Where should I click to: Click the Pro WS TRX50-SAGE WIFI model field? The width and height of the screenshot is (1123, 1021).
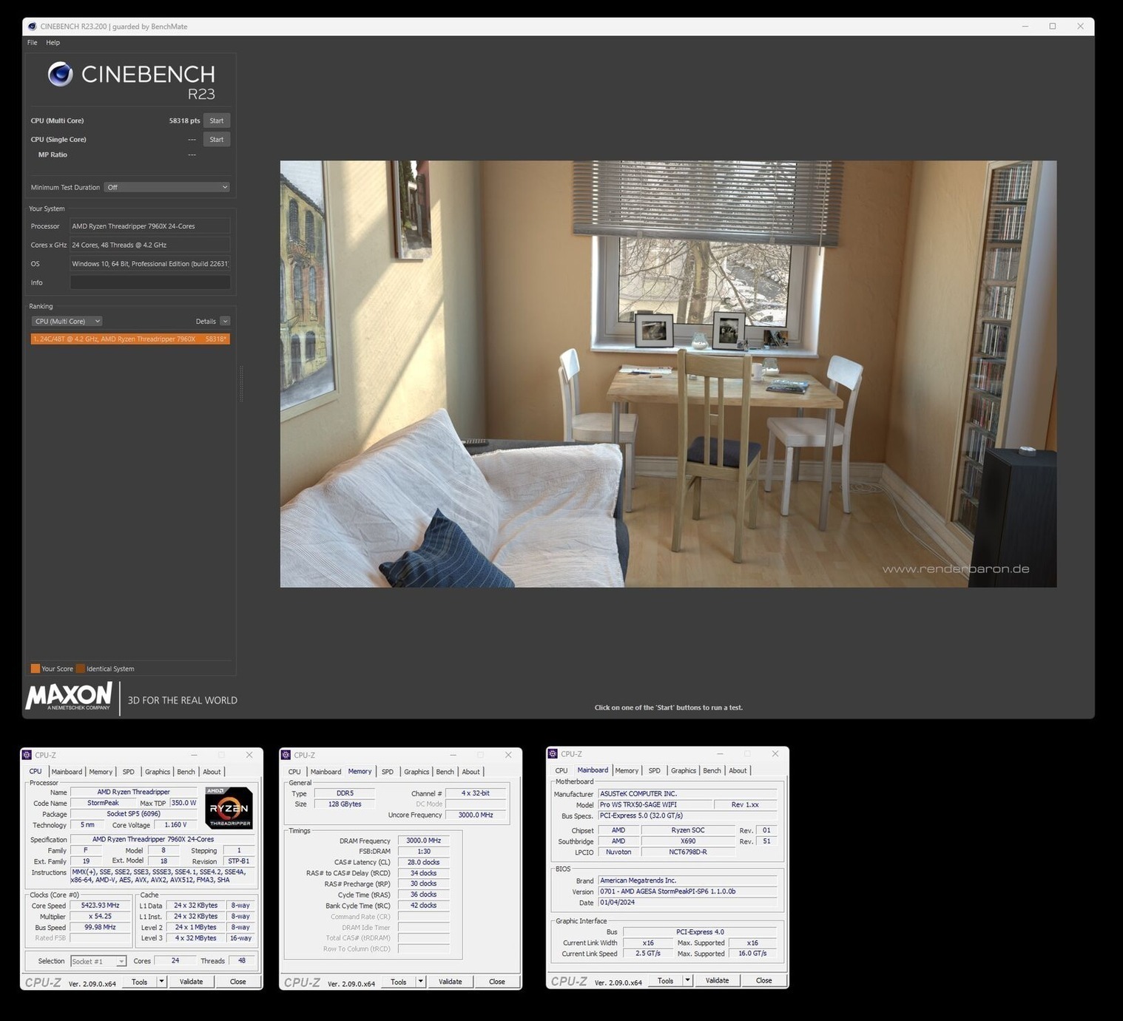click(655, 804)
